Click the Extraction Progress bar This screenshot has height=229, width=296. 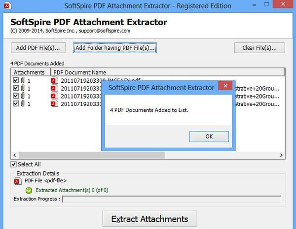(172, 199)
